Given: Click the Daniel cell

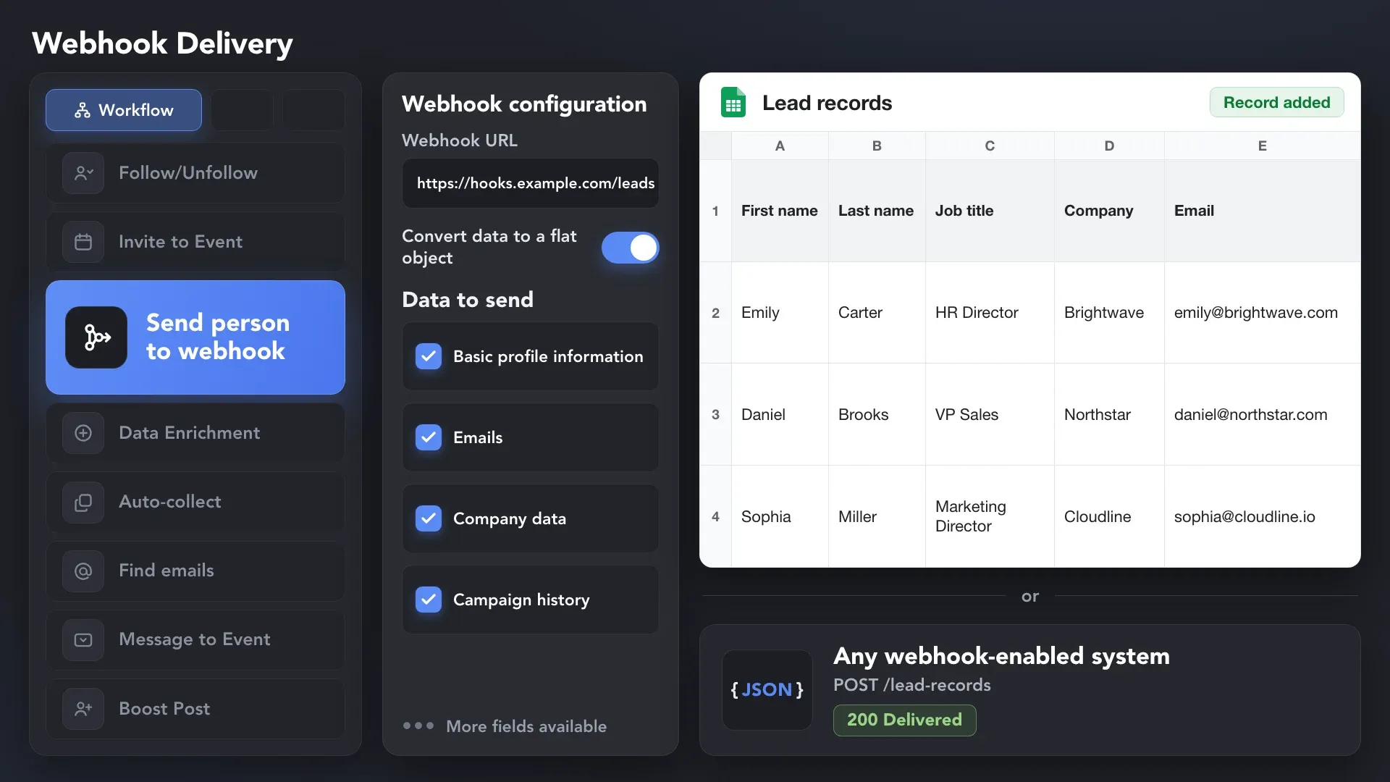Looking at the screenshot, I should [780, 414].
